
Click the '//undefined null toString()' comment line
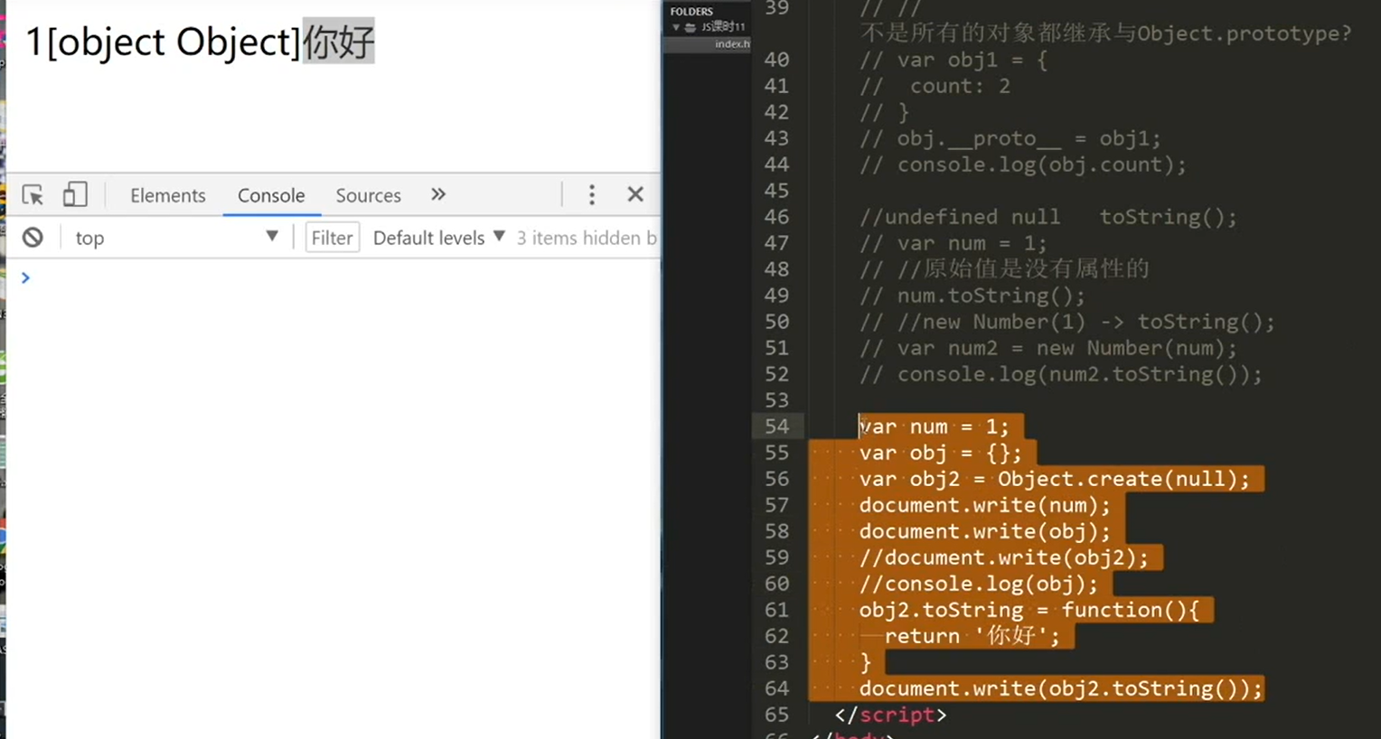(1047, 217)
